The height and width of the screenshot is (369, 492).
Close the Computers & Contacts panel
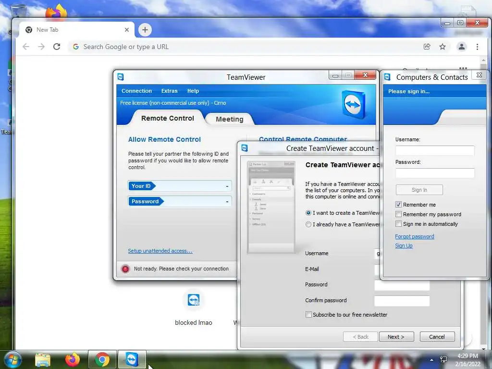pos(479,75)
